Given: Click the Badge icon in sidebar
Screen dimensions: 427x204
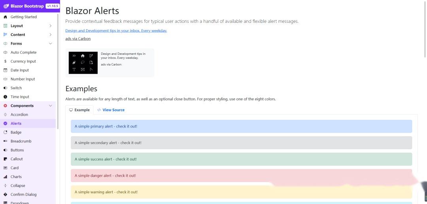Looking at the screenshot, I should tap(6, 133).
